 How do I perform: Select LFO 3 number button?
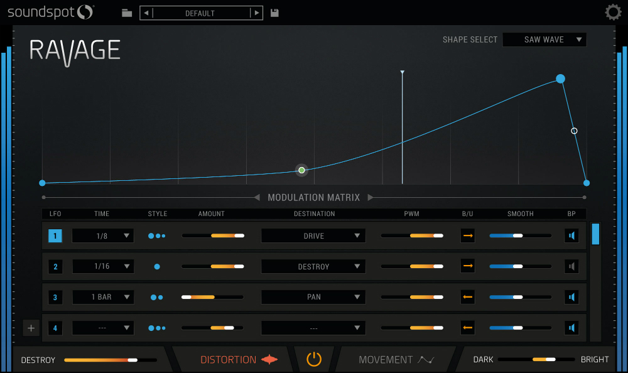click(x=55, y=297)
